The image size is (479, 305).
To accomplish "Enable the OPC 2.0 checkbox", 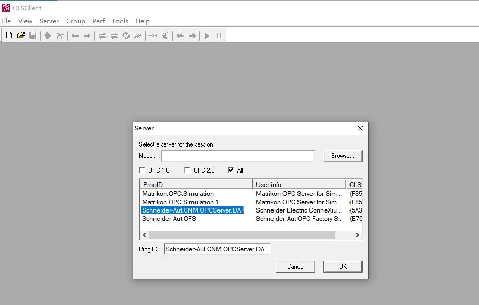I will pyautogui.click(x=187, y=170).
